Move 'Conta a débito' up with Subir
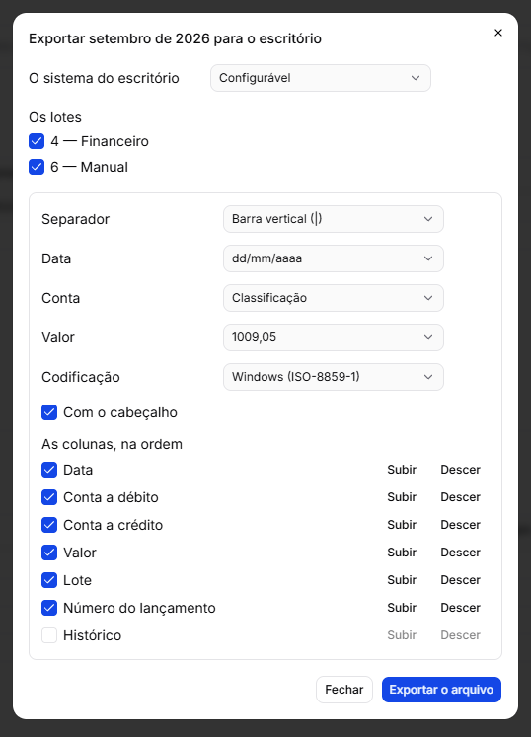Viewport: 531px width, 737px height. click(x=402, y=497)
